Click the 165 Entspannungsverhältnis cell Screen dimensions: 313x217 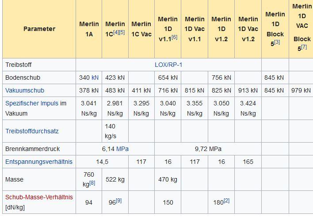248,162
